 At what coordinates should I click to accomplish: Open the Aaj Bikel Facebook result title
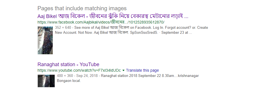click(113, 16)
